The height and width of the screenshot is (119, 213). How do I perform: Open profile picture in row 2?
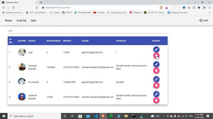pyautogui.click(x=22, y=67)
